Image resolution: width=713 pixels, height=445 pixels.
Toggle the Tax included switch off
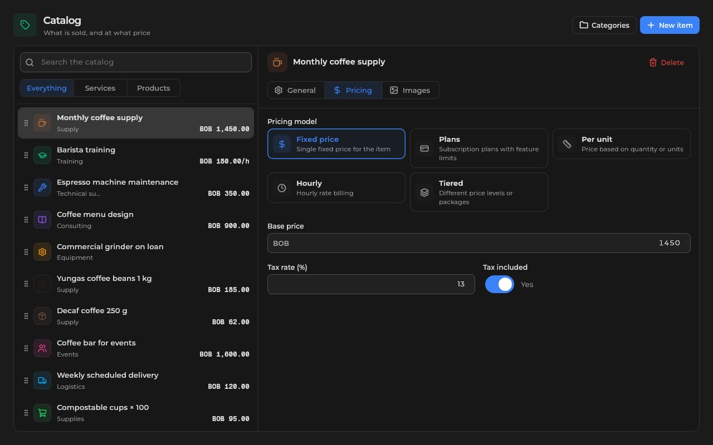(x=499, y=284)
